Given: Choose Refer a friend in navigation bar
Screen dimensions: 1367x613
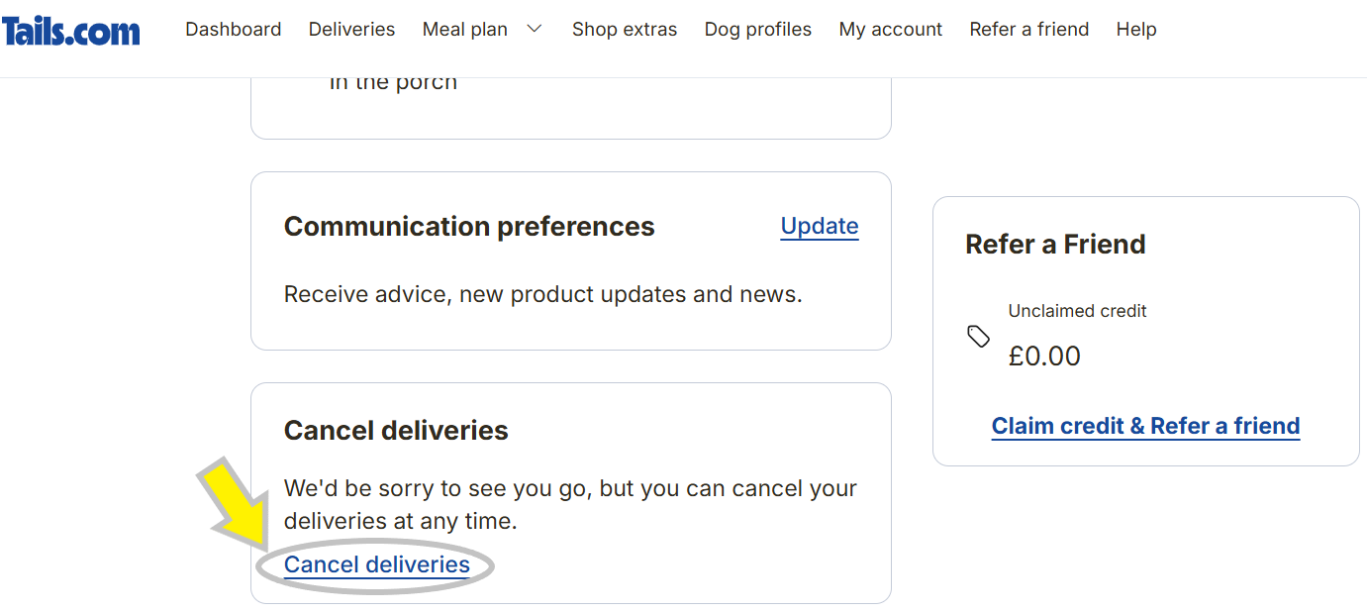Looking at the screenshot, I should pos(1028,30).
